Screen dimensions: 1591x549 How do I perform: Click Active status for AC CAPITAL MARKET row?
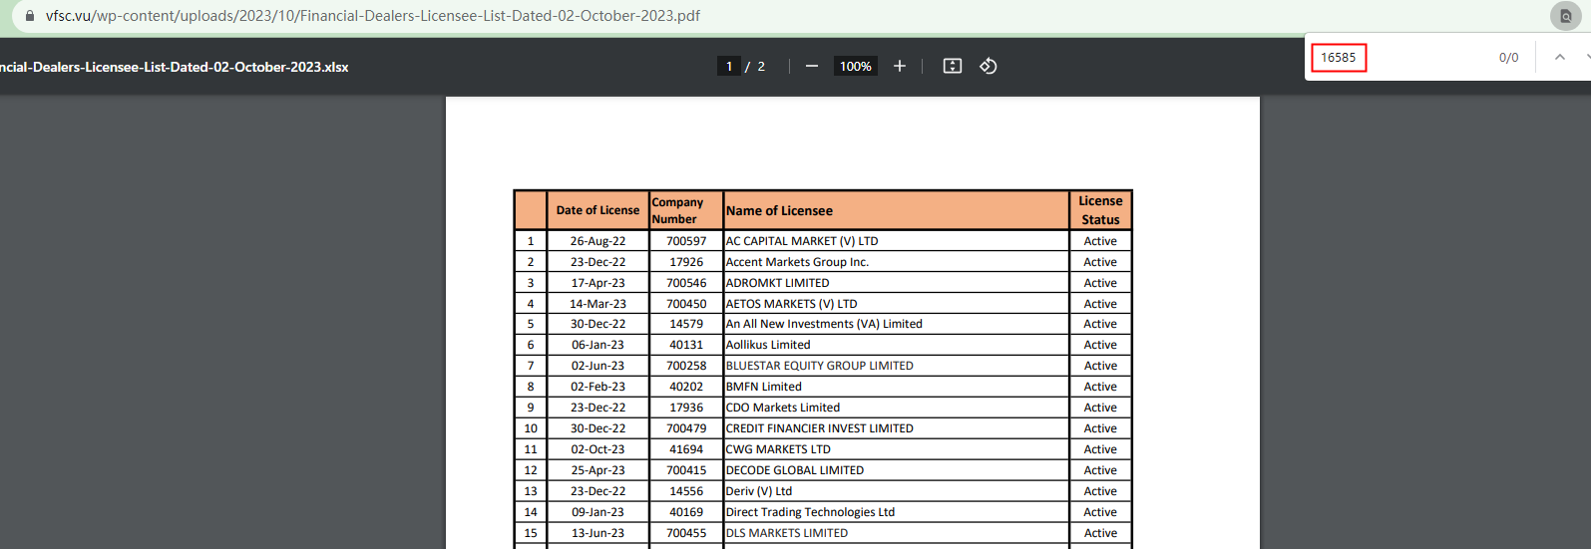1100,241
